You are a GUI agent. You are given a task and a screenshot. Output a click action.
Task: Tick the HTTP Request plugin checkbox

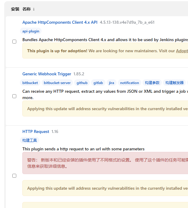[14, 176]
